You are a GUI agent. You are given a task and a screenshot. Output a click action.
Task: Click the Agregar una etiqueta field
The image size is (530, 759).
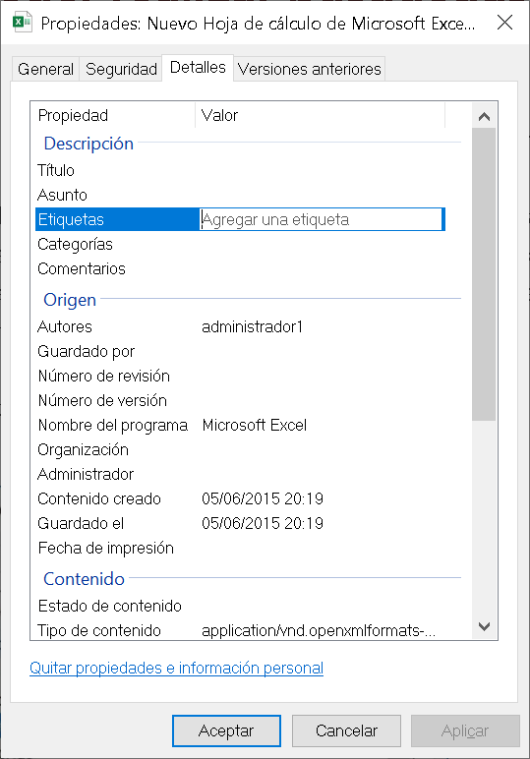coord(322,219)
